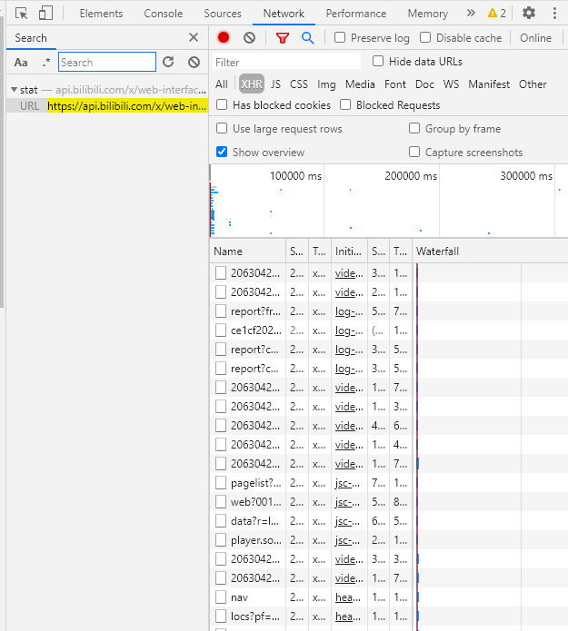Focus the Search input field
This screenshot has width=568, height=631.
107,62
